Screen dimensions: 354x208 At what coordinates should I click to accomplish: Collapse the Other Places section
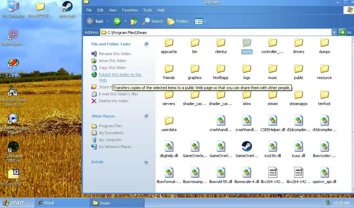[147, 116]
